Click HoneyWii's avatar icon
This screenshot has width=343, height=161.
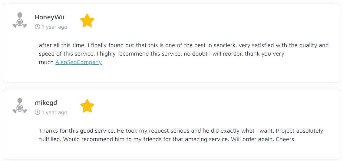click(20, 20)
